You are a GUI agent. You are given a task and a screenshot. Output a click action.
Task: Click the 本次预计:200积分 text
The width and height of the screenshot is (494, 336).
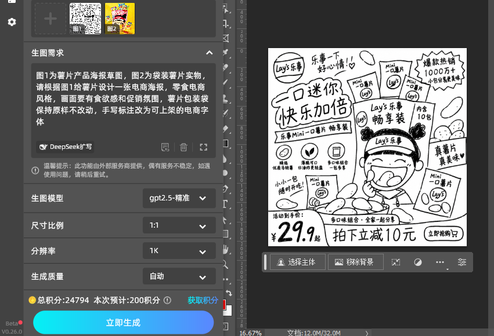[x=127, y=300]
